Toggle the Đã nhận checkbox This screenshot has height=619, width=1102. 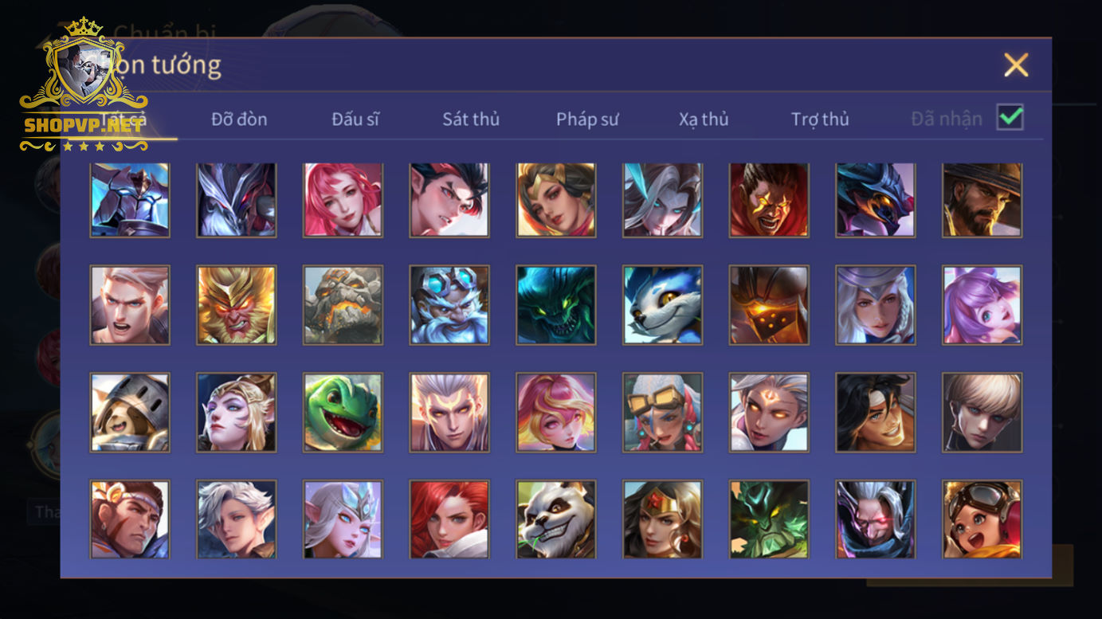click(1010, 118)
